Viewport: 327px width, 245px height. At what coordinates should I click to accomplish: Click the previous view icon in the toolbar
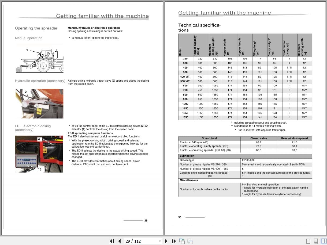click(x=182, y=241)
